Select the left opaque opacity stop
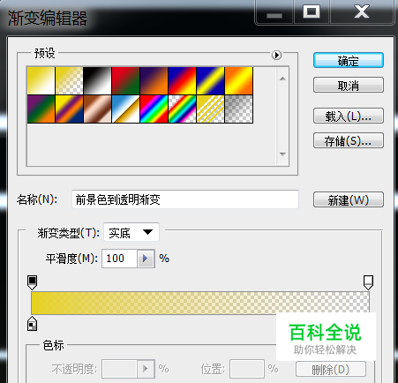Viewport: 398px width, 383px height. tap(32, 282)
